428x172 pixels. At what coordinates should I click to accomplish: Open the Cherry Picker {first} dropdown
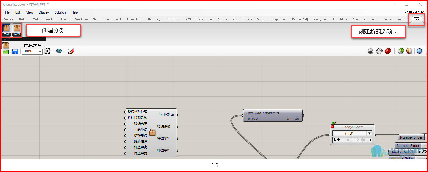coord(352,134)
